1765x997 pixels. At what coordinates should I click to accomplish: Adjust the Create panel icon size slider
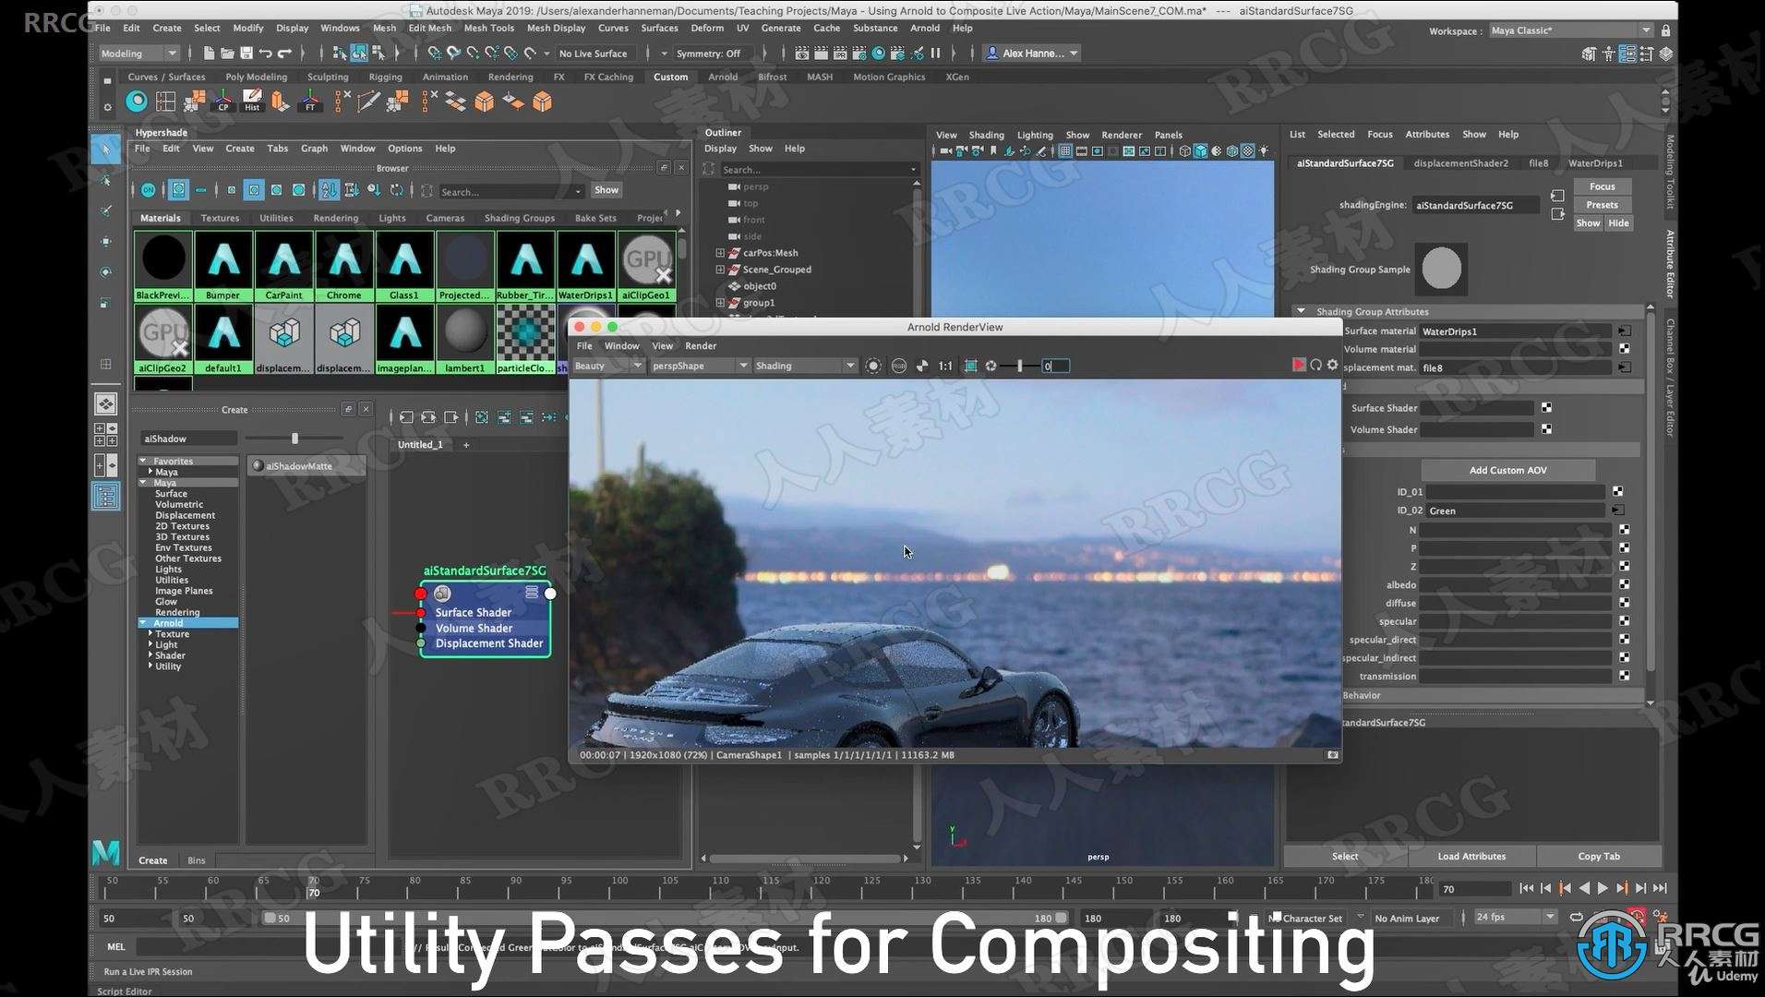coord(294,438)
